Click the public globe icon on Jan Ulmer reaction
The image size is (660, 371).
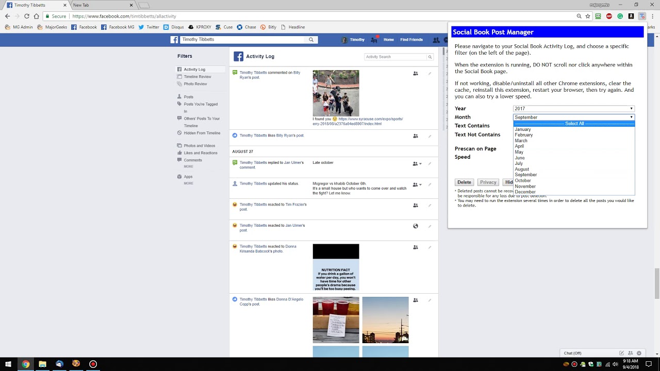coord(416,226)
